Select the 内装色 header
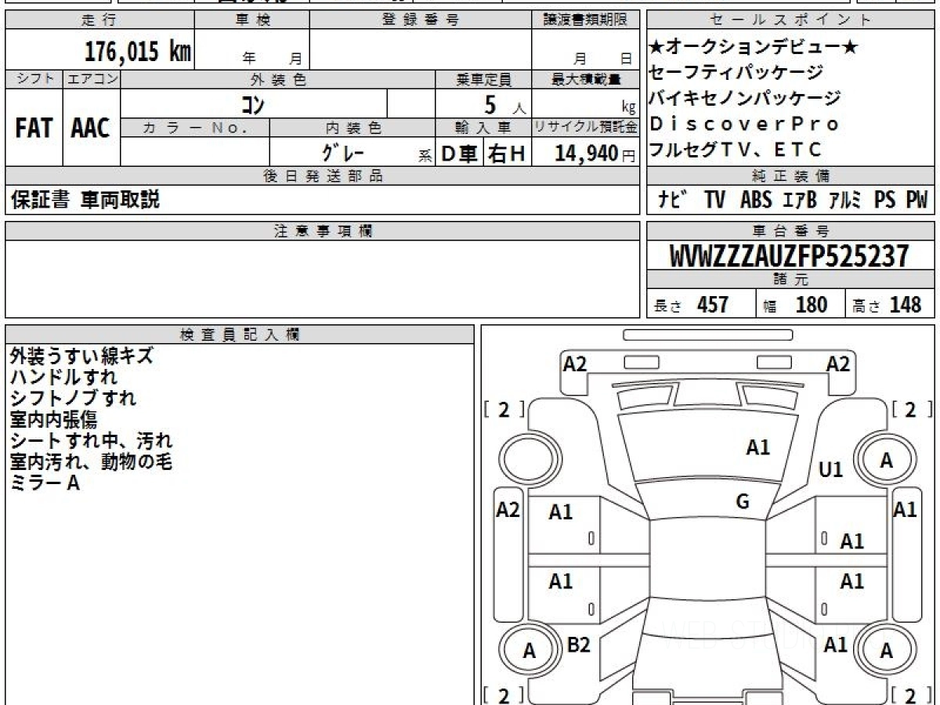 coord(352,128)
